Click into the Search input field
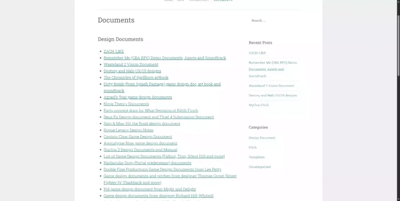 (x=273, y=20)
